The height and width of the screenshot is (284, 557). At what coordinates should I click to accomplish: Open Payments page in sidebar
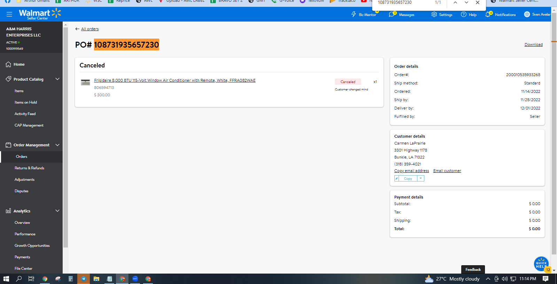pyautogui.click(x=22, y=257)
